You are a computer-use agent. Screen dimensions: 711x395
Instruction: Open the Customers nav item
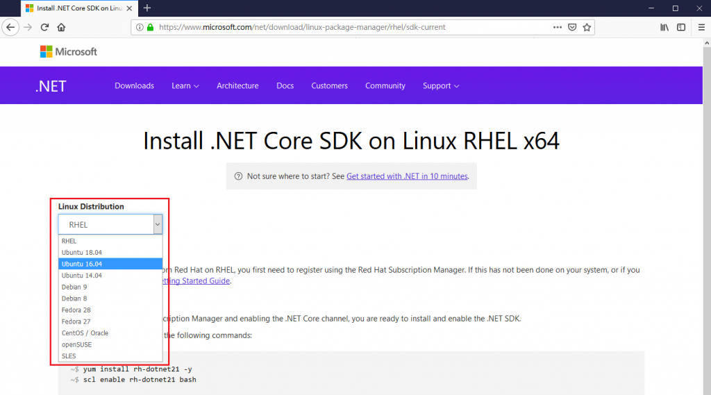click(x=329, y=85)
